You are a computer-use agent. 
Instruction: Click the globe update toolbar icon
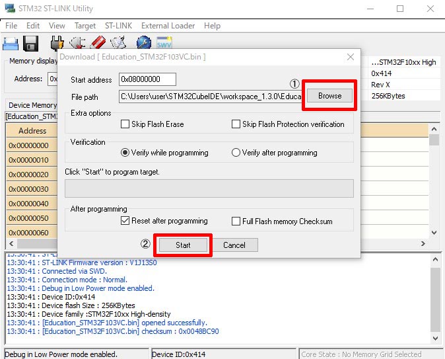[x=144, y=42]
